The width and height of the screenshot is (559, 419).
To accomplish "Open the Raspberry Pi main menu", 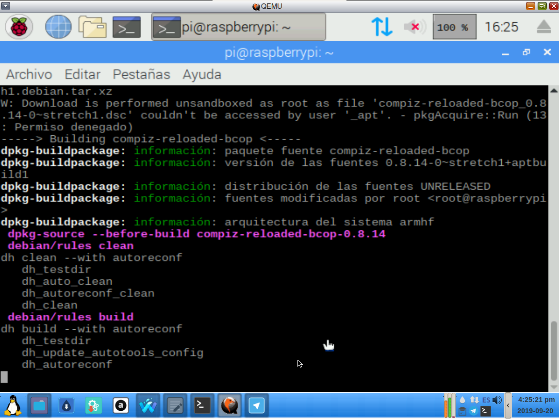I will pos(19,27).
